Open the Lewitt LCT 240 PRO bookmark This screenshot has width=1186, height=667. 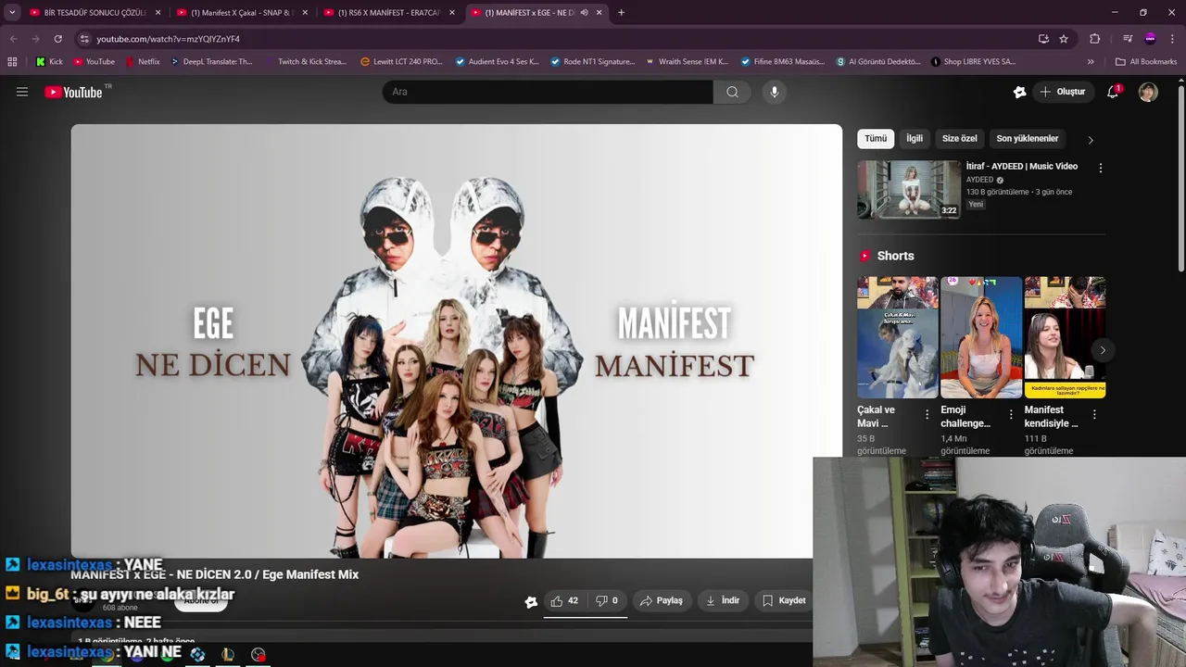click(x=401, y=62)
